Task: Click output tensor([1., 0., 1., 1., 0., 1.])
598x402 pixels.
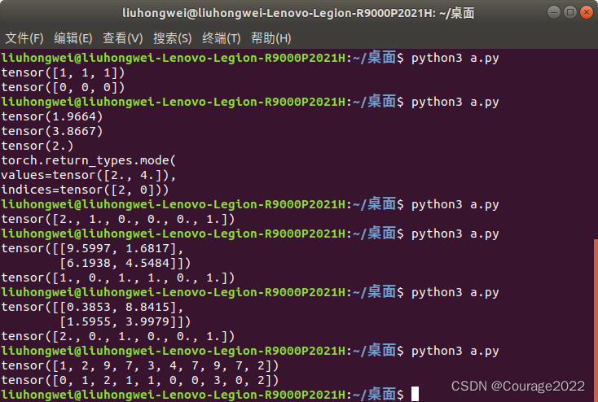Action: (118, 277)
